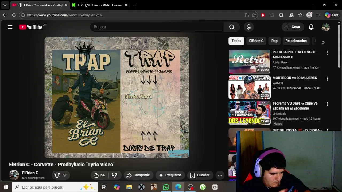Open the tab actions dropdown chevron
The width and height of the screenshot is (342, 192).
[5, 5]
